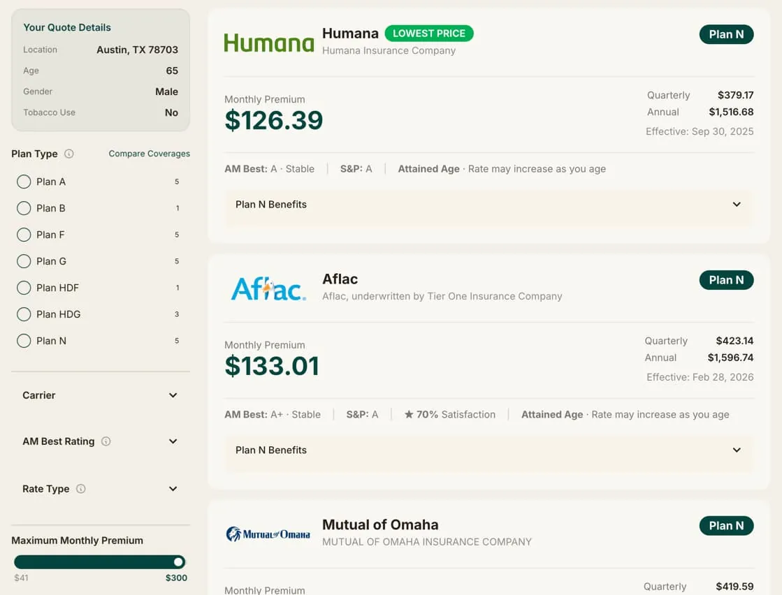Screen dimensions: 782x595
Task: Select Plan HDF plan type
Action: 24,288
